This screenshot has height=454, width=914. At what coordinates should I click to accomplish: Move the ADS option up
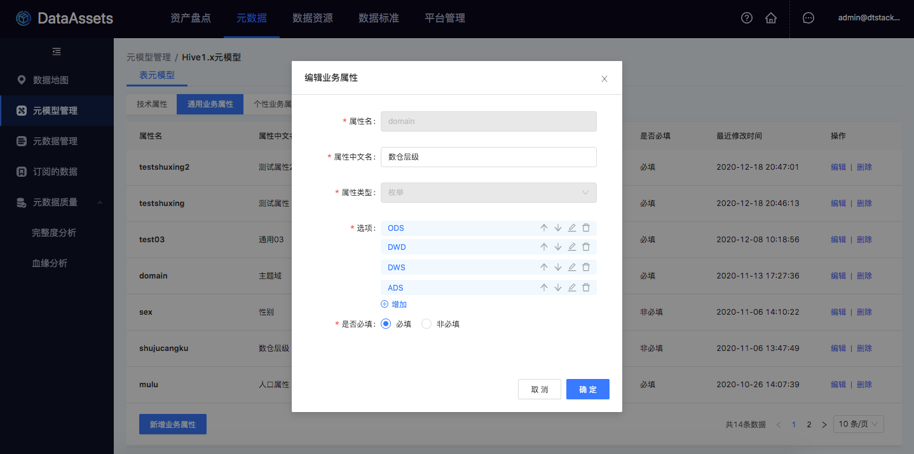(x=544, y=287)
